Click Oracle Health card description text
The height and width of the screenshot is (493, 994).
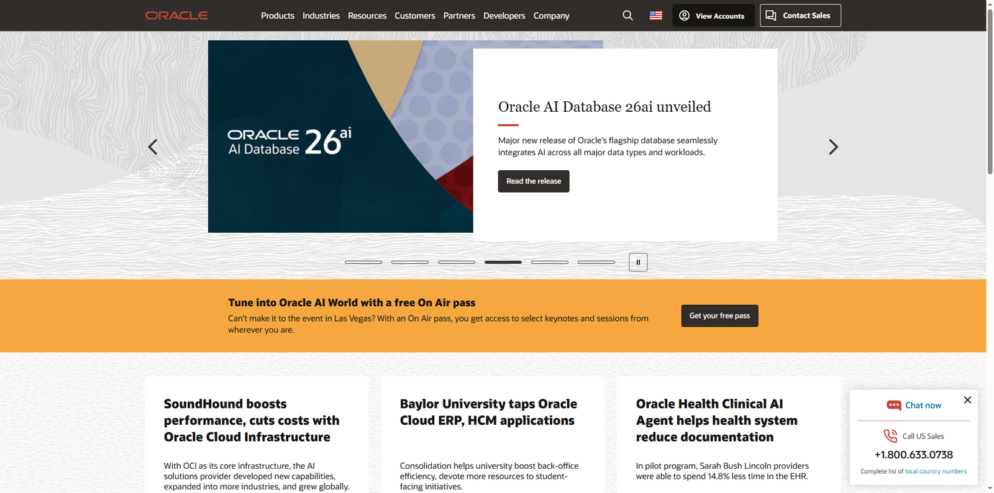point(723,471)
